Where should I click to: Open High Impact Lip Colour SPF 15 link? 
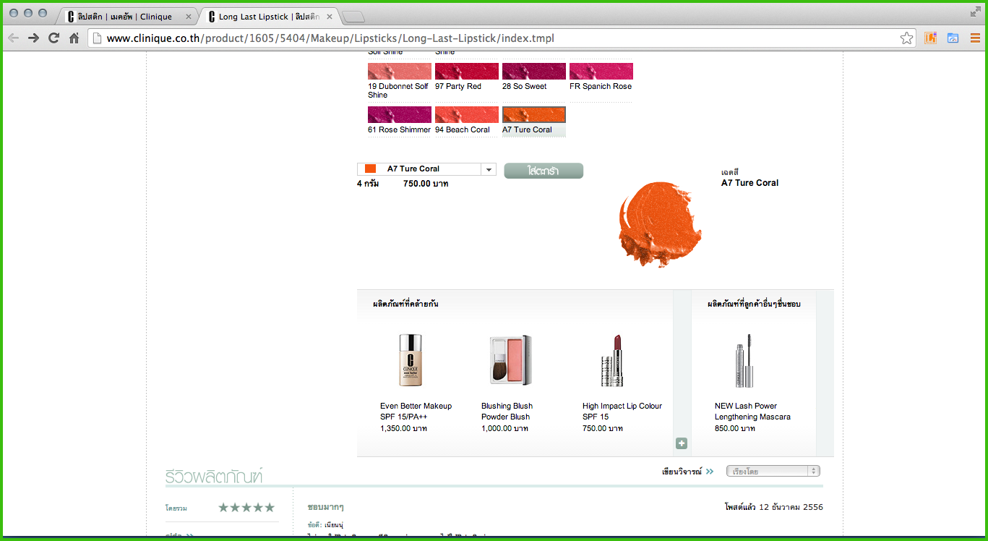(622, 412)
